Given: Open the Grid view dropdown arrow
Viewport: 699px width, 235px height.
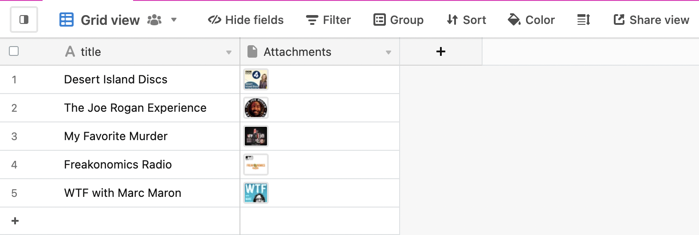Looking at the screenshot, I should (174, 20).
